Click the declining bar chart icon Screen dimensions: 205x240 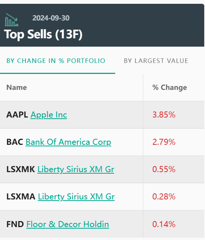tap(12, 20)
